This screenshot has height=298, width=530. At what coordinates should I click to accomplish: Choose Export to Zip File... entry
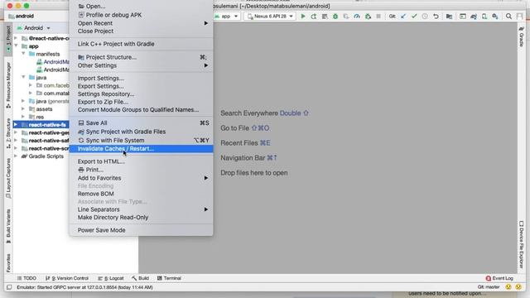[142, 102]
